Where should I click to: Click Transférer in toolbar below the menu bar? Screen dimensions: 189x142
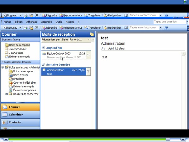pyautogui.click(x=92, y=28)
